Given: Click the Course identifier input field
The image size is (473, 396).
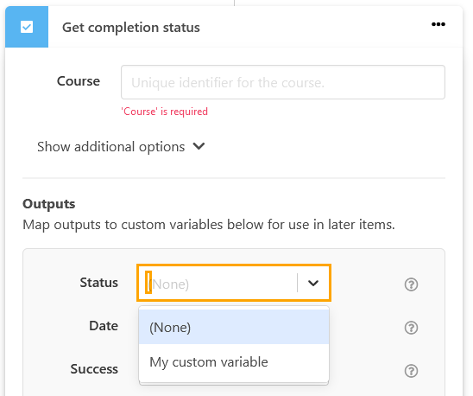Looking at the screenshot, I should (283, 82).
